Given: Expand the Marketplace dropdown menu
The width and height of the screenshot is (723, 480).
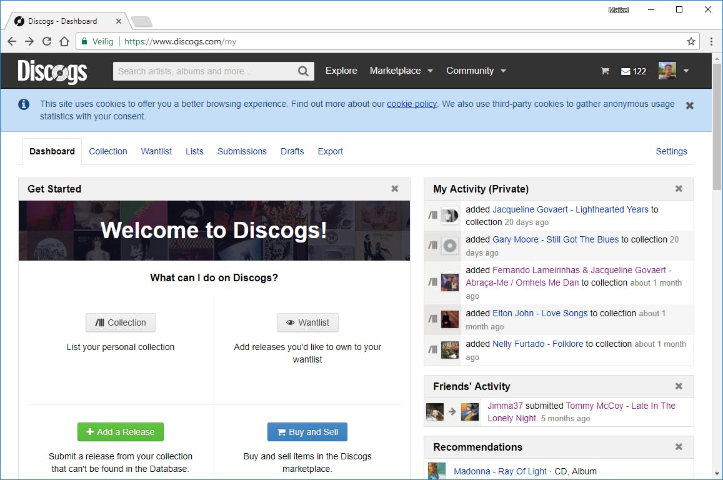Looking at the screenshot, I should tap(401, 71).
